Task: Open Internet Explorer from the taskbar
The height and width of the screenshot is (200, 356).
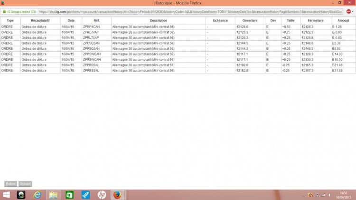Action: click(37, 195)
